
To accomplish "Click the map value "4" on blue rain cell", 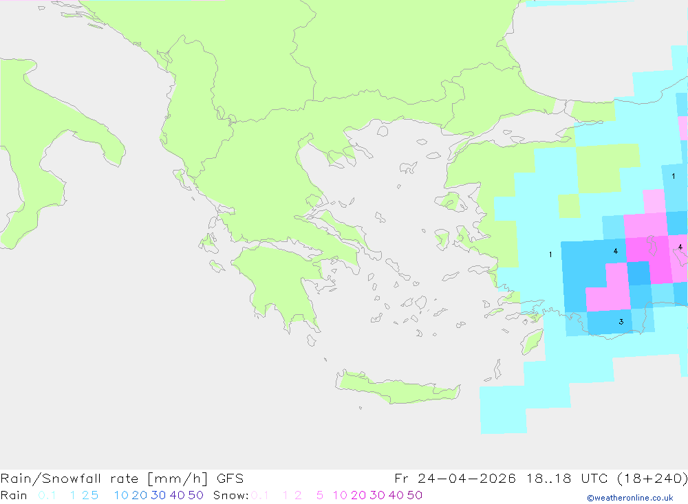I will (x=616, y=251).
